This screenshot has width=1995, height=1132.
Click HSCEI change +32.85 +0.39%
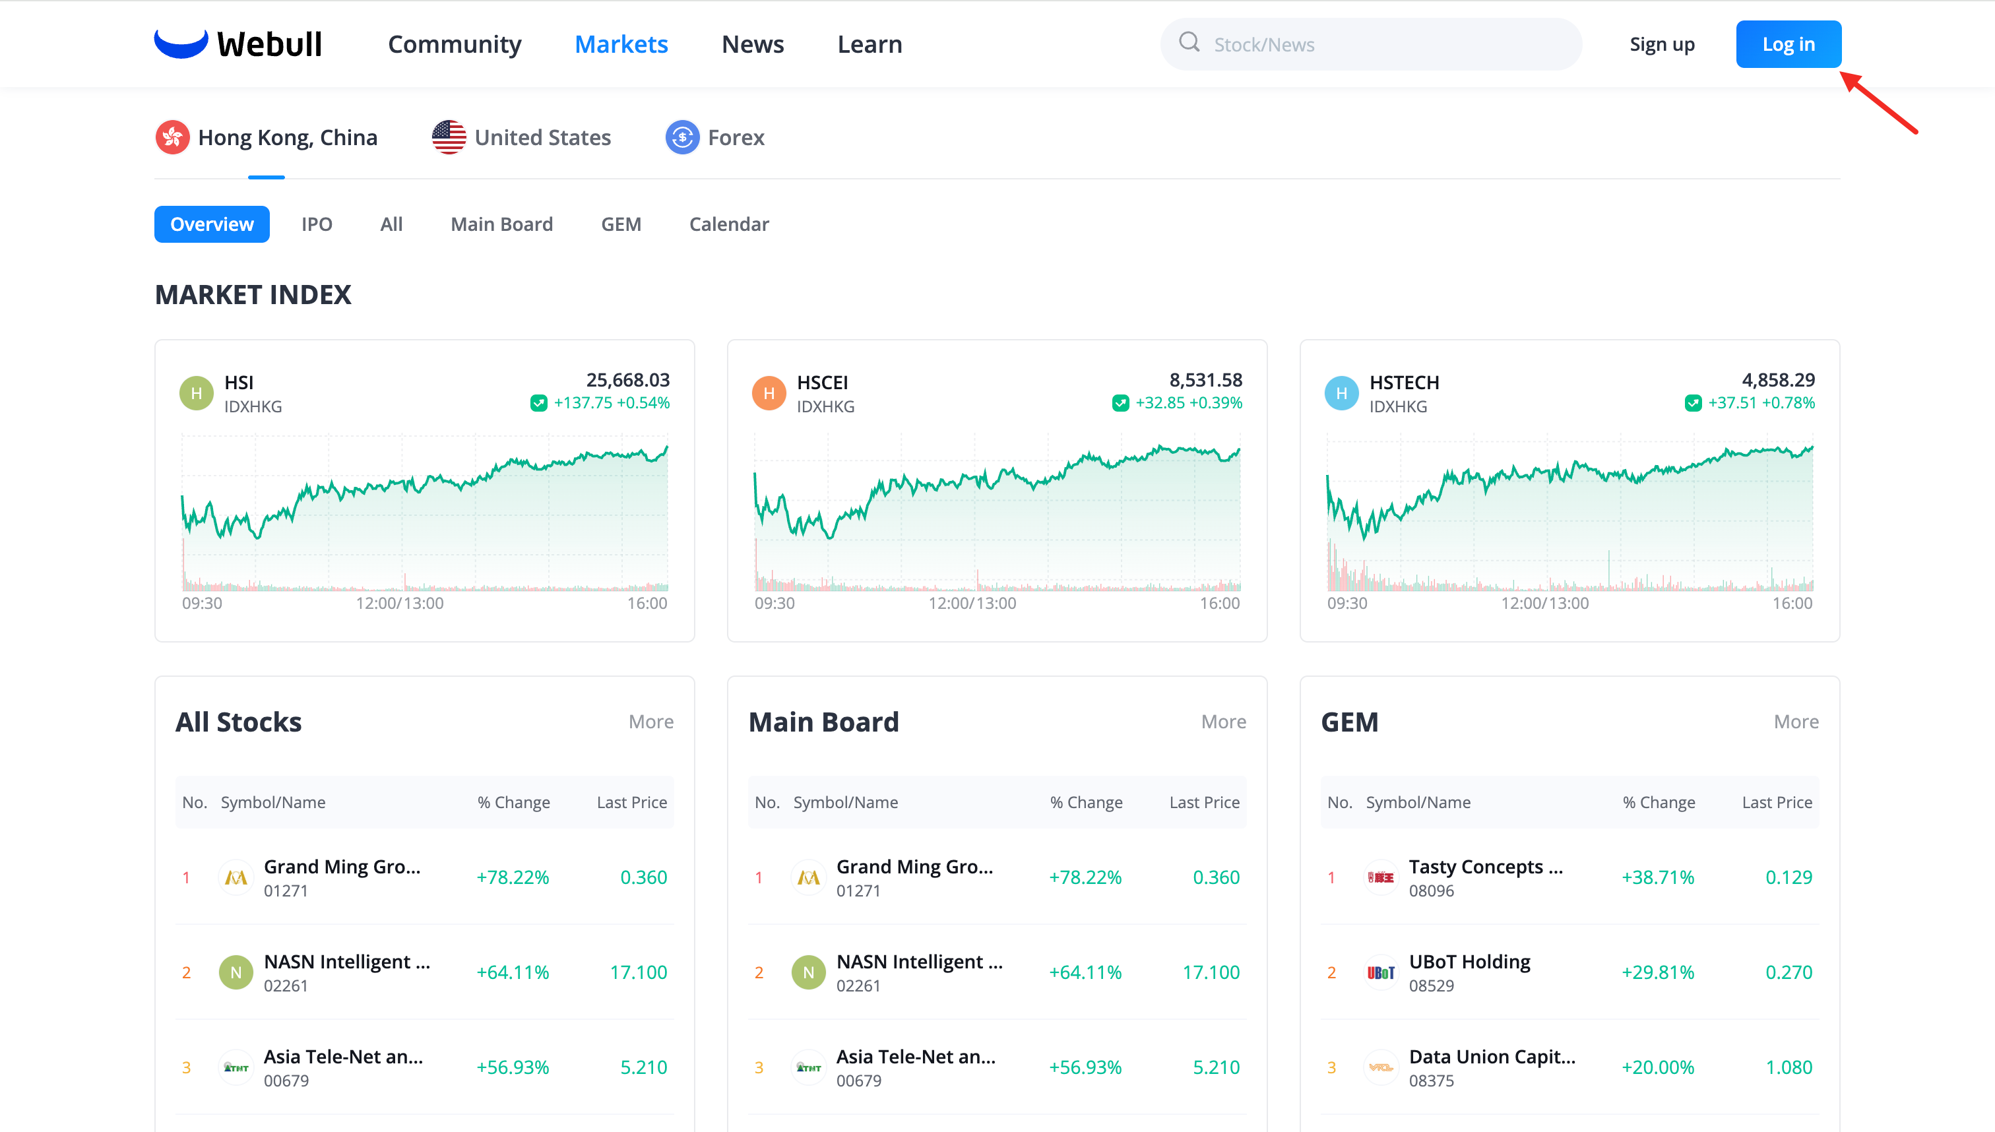pyautogui.click(x=1188, y=402)
